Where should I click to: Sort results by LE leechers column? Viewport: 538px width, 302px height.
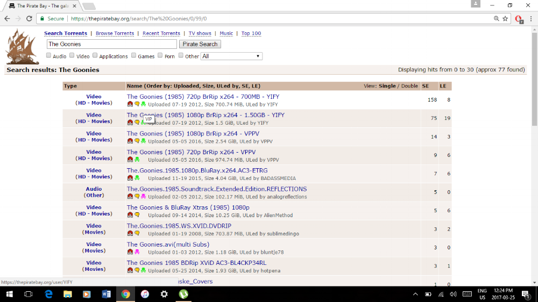pyautogui.click(x=443, y=86)
